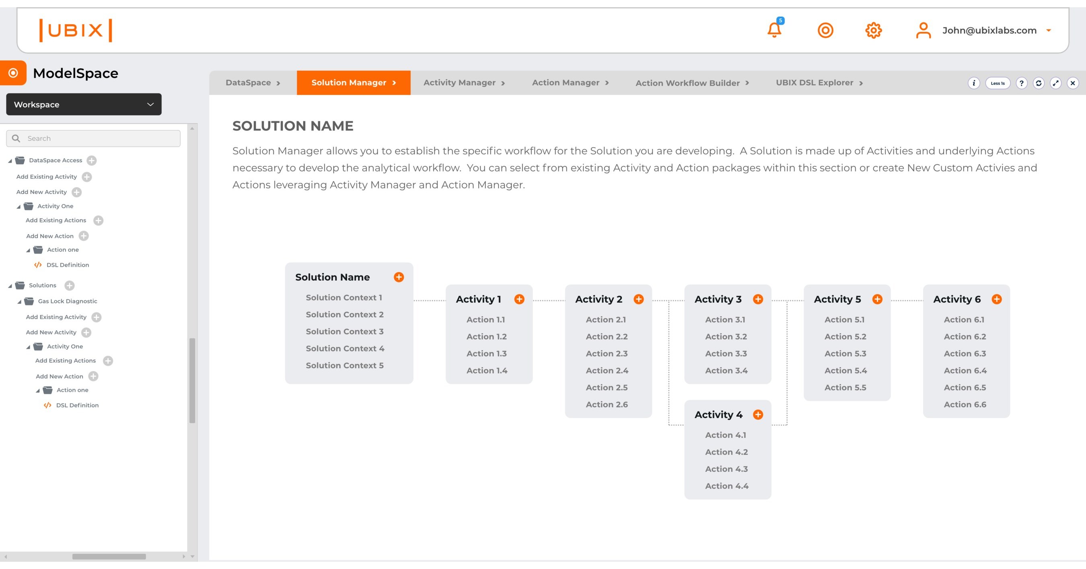Click the plus icon next to Solution Name
The image size is (1086, 569).
coord(398,277)
